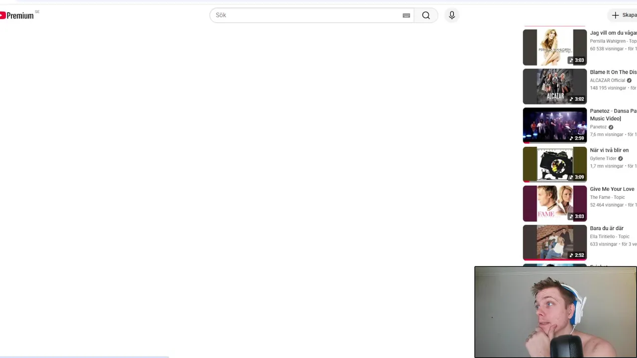The height and width of the screenshot is (358, 637).
Task: Click the verified badge beside ALCAZAR Official
Action: tap(629, 81)
